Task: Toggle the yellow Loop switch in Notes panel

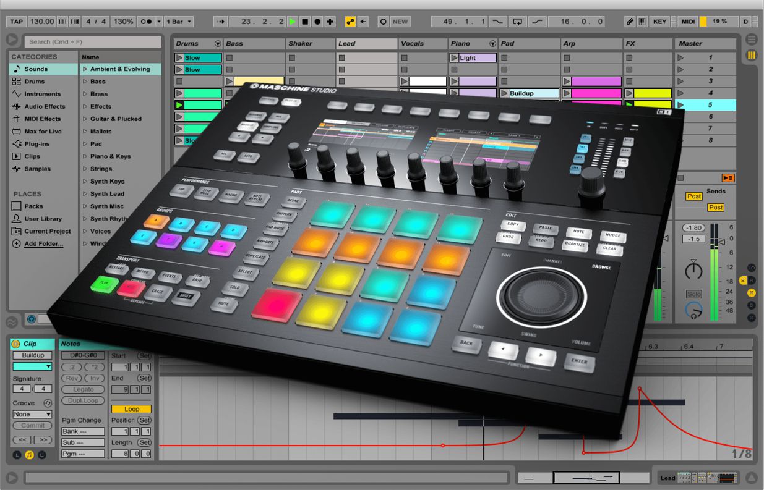Action: point(131,409)
